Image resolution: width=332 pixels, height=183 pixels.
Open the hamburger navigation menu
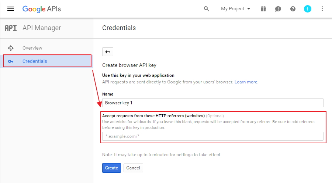point(11,9)
